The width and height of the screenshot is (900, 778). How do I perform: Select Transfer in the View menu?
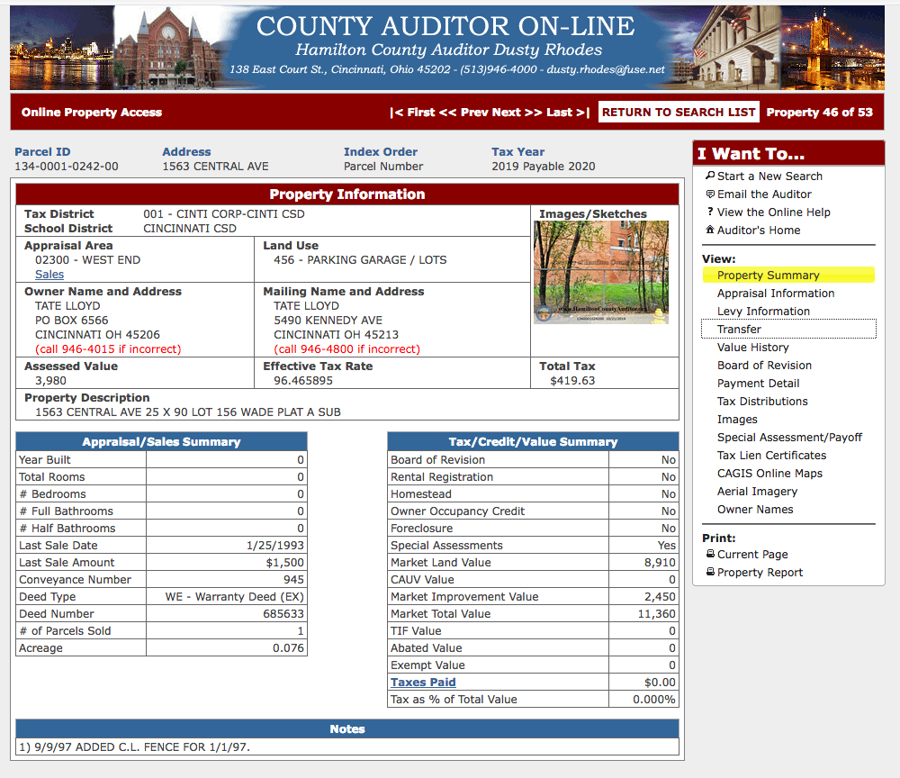(x=739, y=329)
